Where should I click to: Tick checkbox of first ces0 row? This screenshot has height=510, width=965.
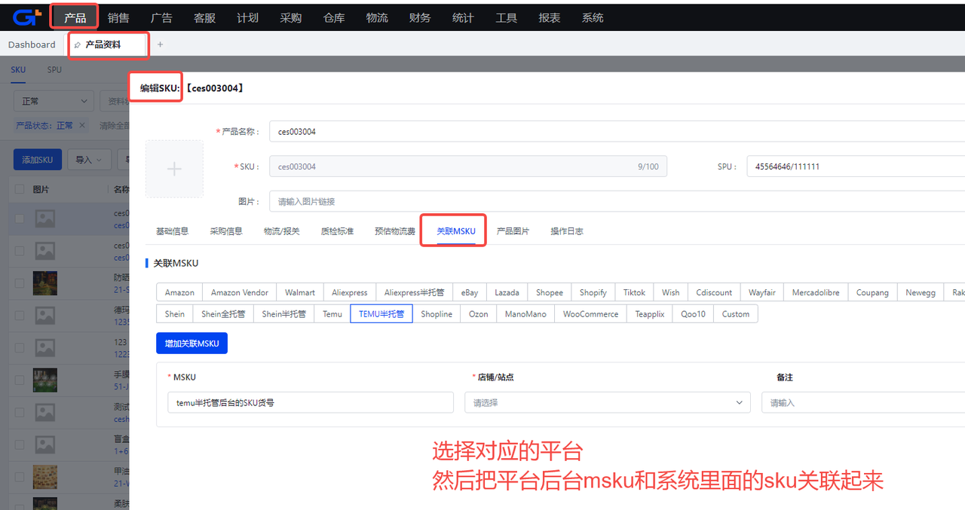click(x=20, y=219)
